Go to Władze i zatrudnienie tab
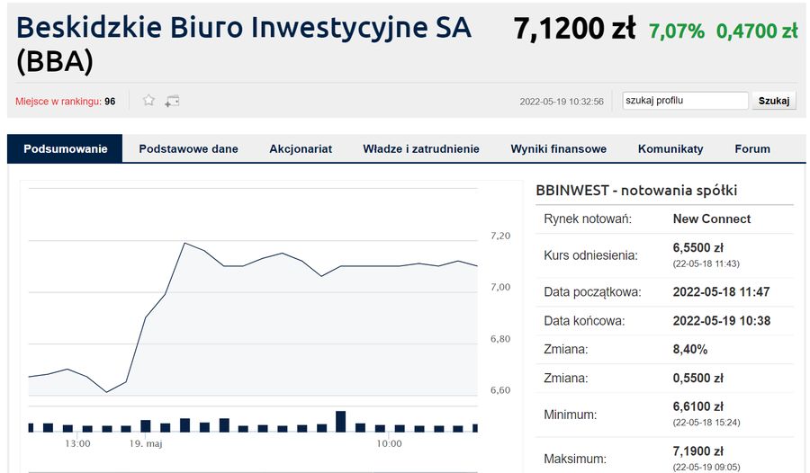Viewport: 810px width, 473px height. pyautogui.click(x=421, y=149)
